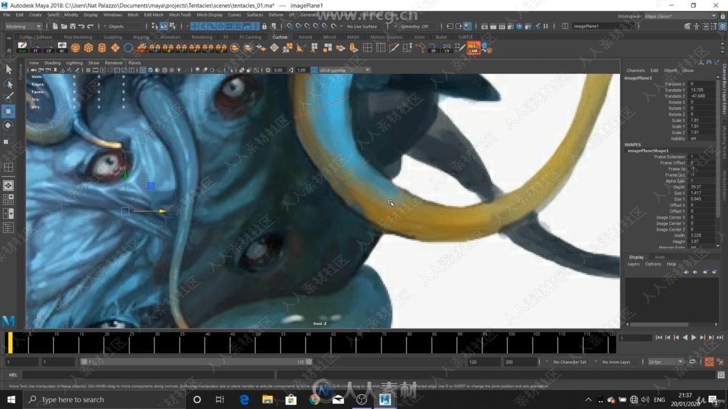728x409 pixels.
Task: Create a polygon cylinder from shelf
Action: click(x=102, y=48)
